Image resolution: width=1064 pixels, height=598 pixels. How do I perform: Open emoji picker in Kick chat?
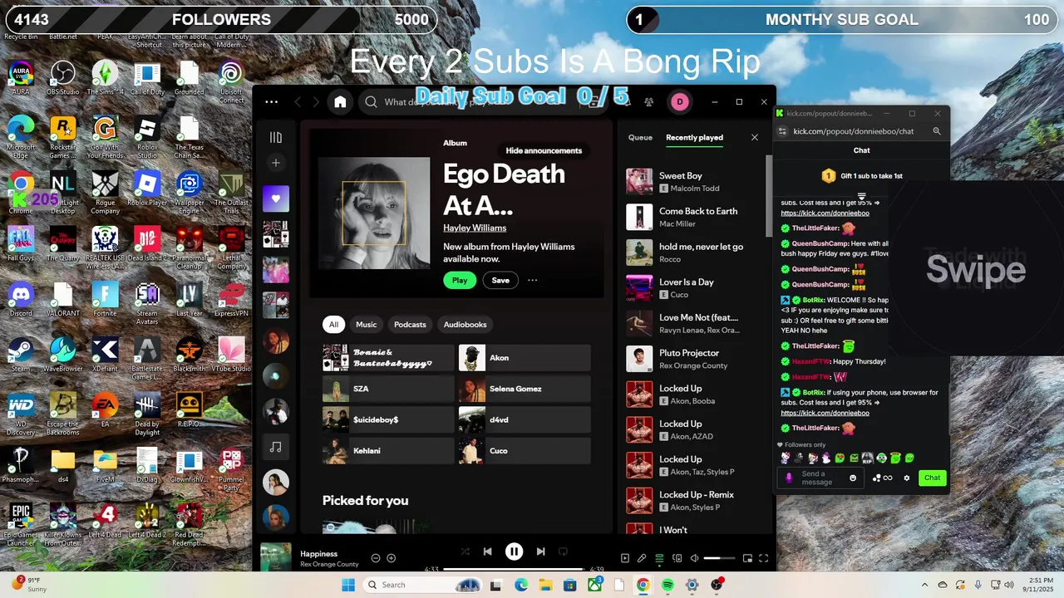pyautogui.click(x=853, y=478)
